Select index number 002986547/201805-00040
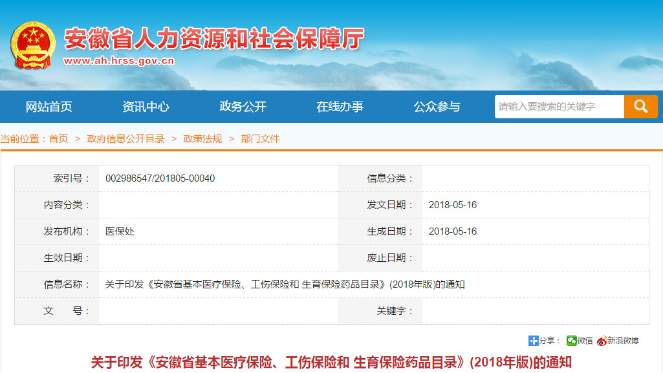Image resolution: width=663 pixels, height=373 pixels. tap(160, 178)
